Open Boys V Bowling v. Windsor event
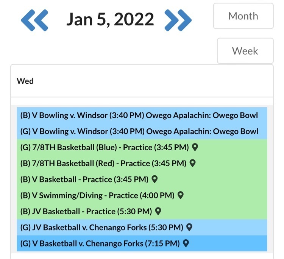Viewport: 284px width, 259px height. (139, 115)
